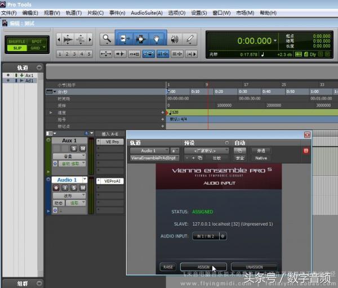Toggle Link Timeline and Edit Selection
The width and height of the screenshot is (338, 288).
pyautogui.click(x=163, y=54)
